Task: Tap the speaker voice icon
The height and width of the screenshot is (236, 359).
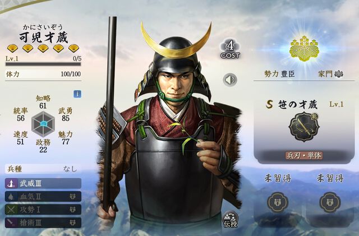Action: [x=230, y=80]
